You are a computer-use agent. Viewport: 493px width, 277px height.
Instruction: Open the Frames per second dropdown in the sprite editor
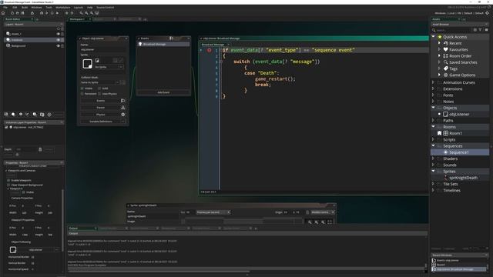coord(213,212)
